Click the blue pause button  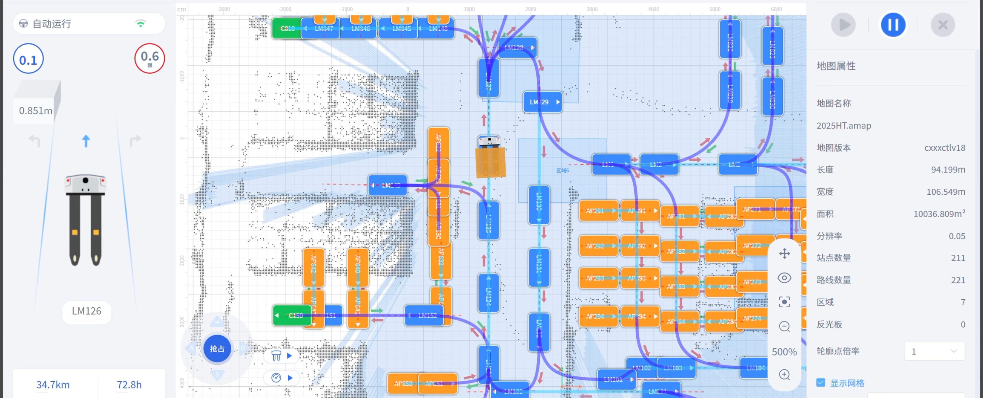[x=893, y=25]
